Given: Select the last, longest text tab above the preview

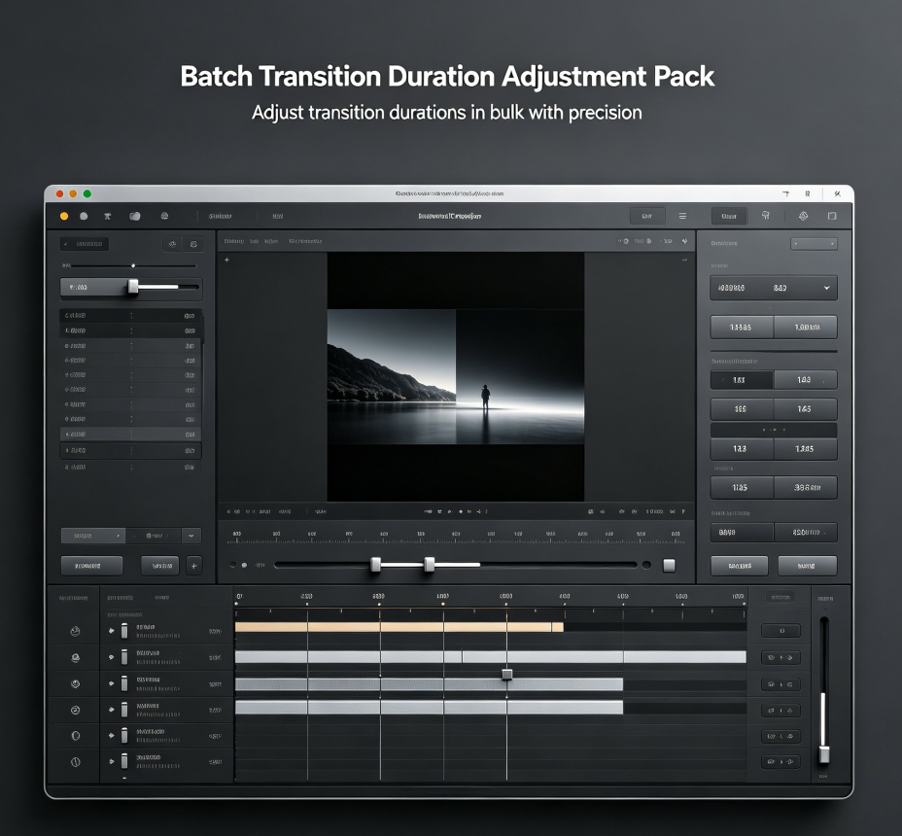Looking at the screenshot, I should click(305, 241).
